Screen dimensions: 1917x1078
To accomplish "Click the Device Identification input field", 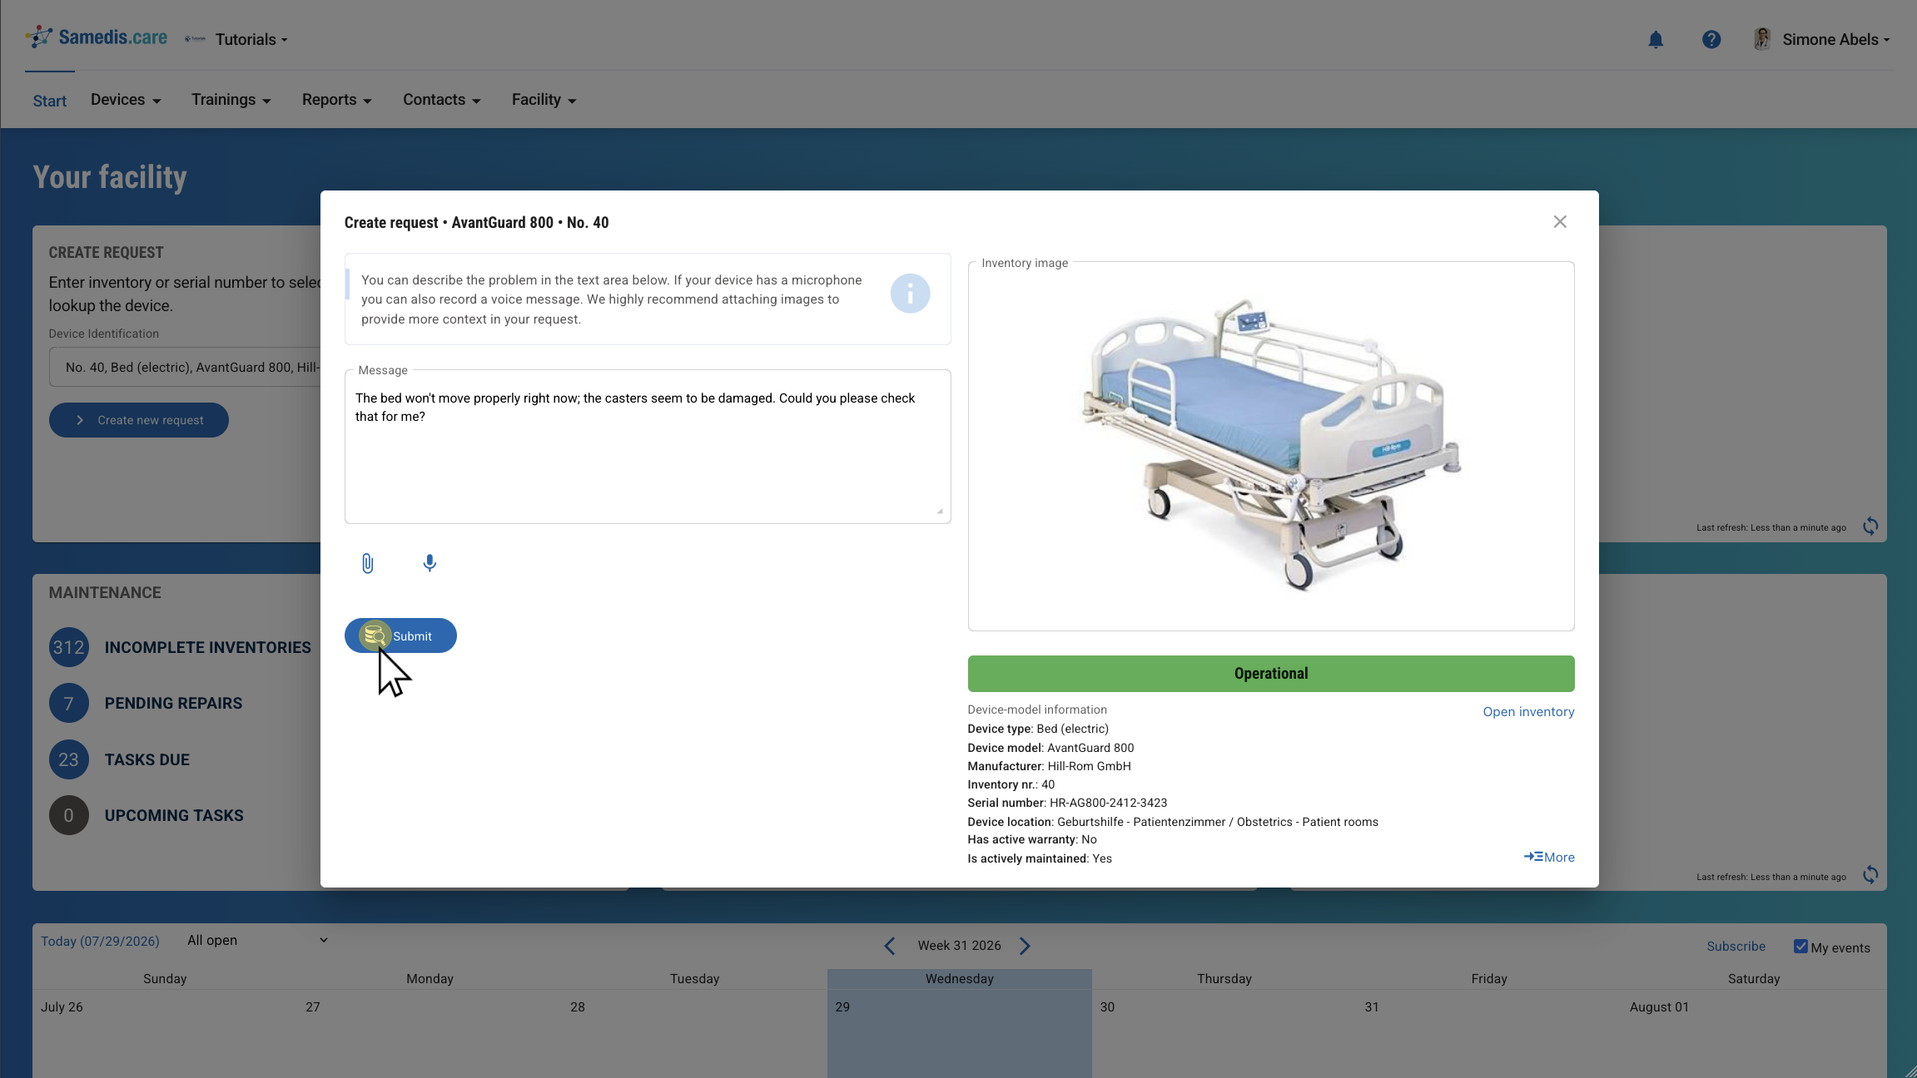I will pyautogui.click(x=185, y=367).
